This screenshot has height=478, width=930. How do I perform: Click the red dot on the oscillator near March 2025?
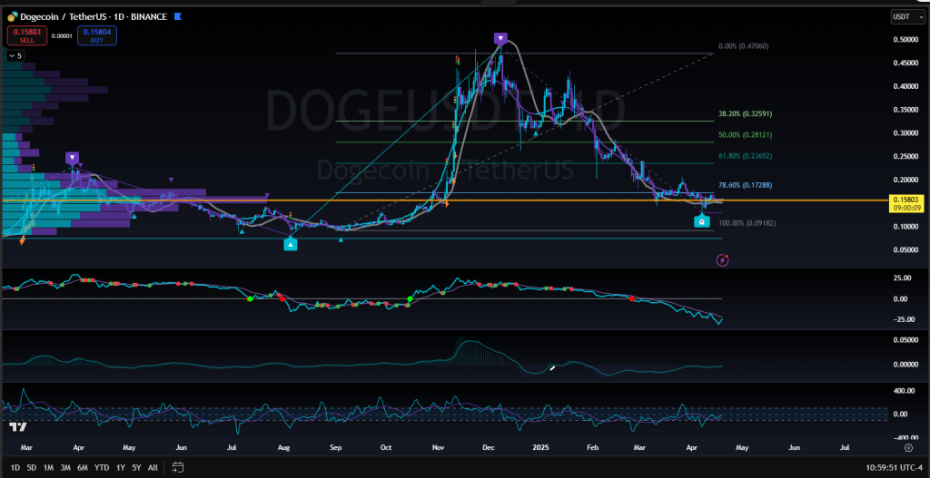click(632, 299)
